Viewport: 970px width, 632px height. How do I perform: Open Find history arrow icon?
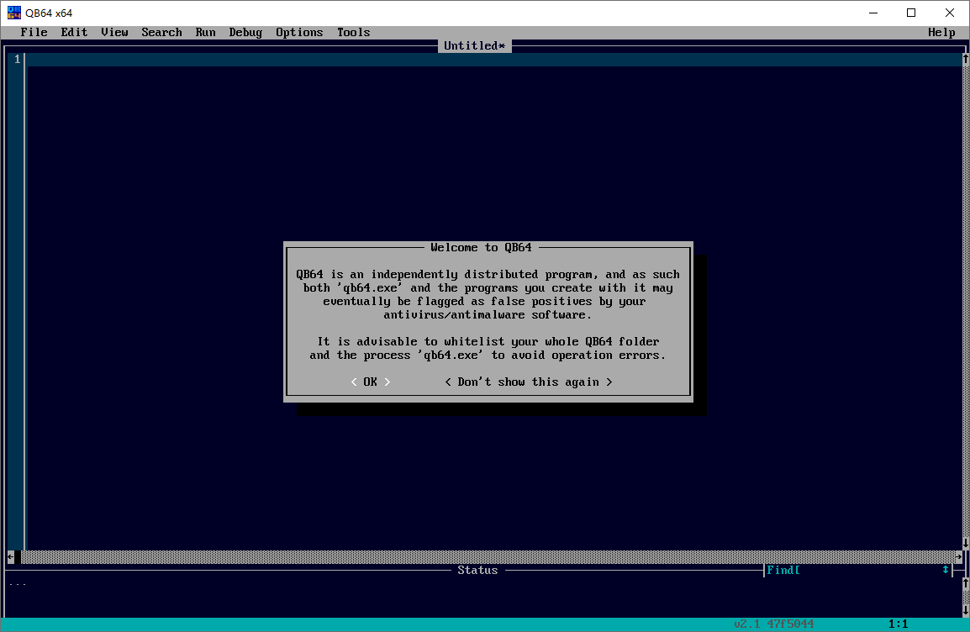pos(946,570)
